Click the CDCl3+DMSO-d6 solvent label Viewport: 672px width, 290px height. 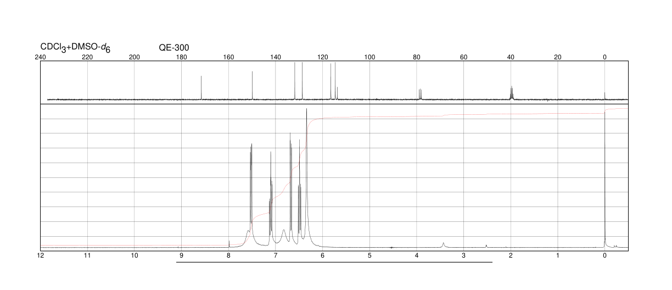(75, 48)
